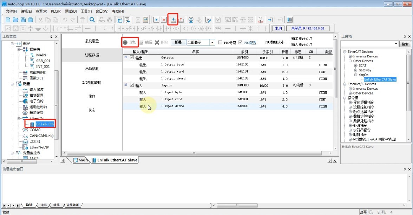The width and height of the screenshot is (413, 215).
Task: Switch to the MAIN editor tab
Action: (x=80, y=160)
